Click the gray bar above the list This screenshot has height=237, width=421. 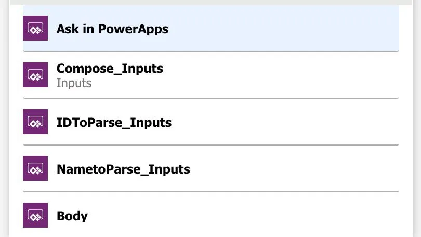[x=210, y=3]
